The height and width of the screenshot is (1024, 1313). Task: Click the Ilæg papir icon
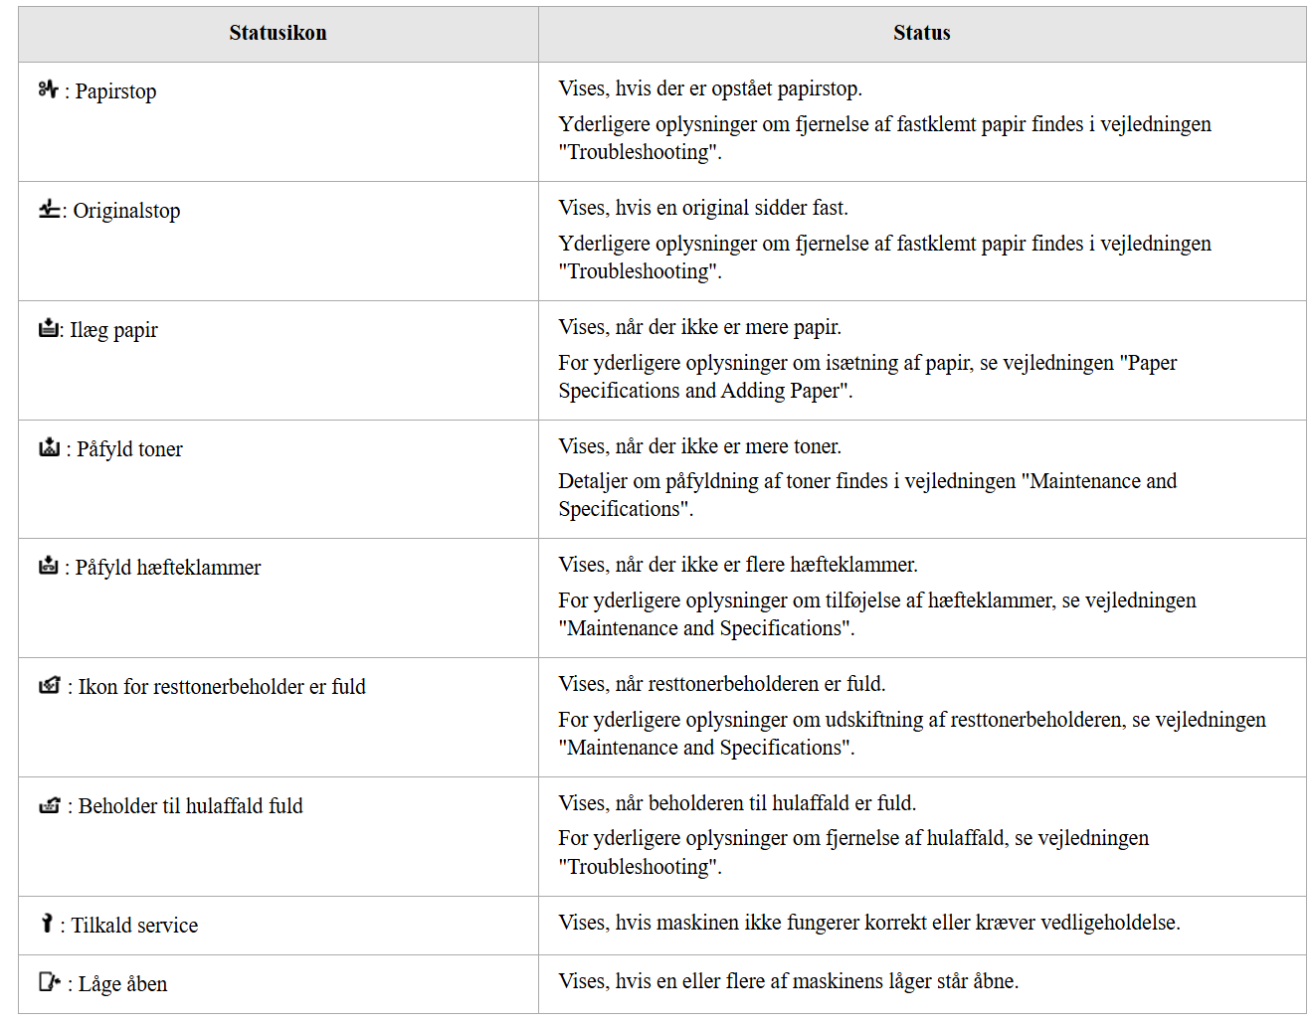pos(49,328)
